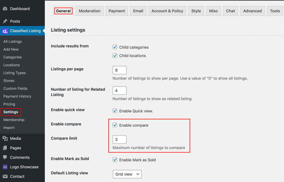284x182 pixels.
Task: Click the Classified Listing CL logo icon
Action: pyautogui.click(x=5, y=31)
